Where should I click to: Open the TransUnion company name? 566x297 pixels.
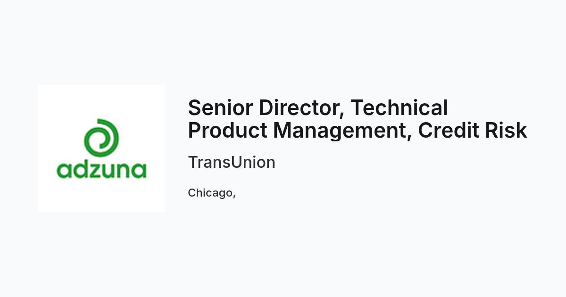click(x=232, y=162)
